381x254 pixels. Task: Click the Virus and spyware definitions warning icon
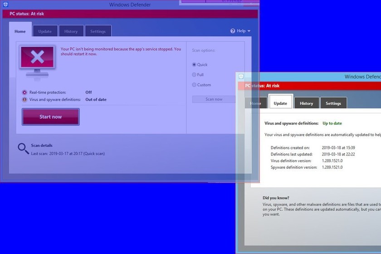point(24,99)
